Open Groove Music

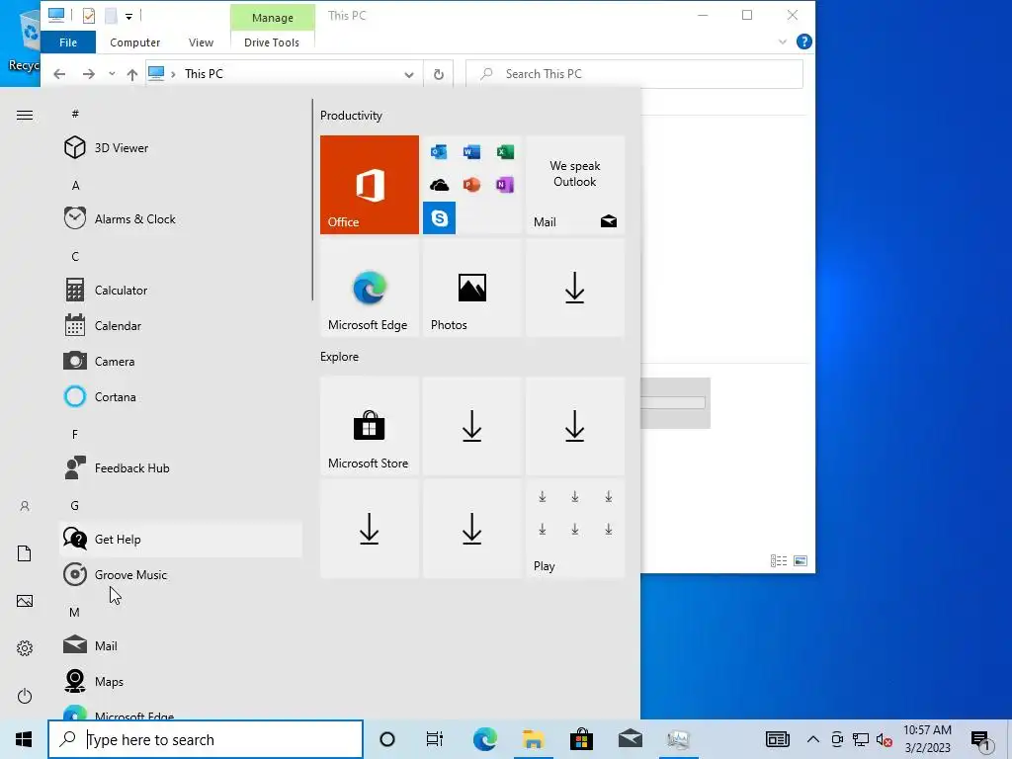181,574
